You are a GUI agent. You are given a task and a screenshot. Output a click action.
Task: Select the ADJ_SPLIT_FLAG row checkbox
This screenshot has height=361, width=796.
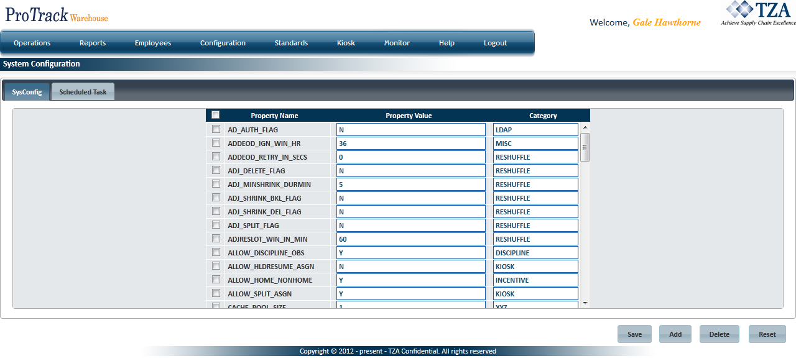(216, 225)
